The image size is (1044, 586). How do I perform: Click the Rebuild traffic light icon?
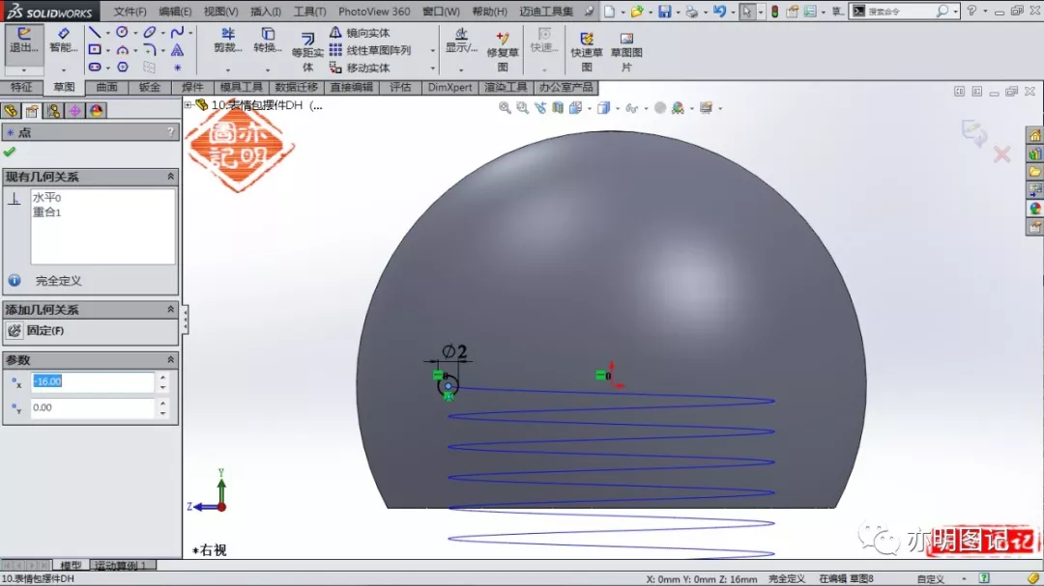(x=775, y=12)
